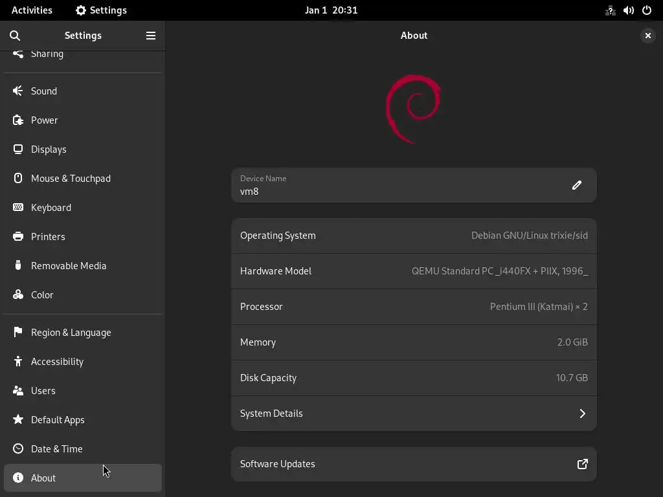
Task: Click the Sharing icon in sidebar
Action: pos(17,54)
